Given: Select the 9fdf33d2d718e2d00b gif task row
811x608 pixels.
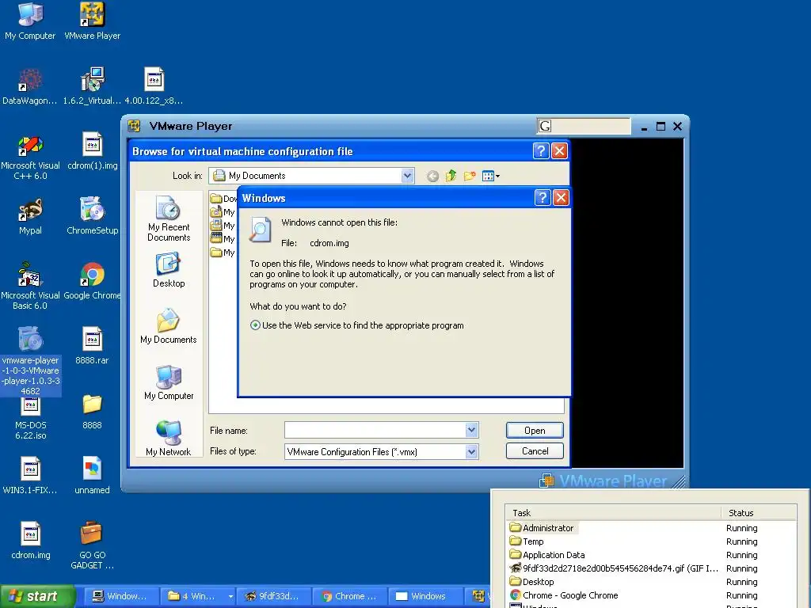Looking at the screenshot, I should (x=615, y=568).
